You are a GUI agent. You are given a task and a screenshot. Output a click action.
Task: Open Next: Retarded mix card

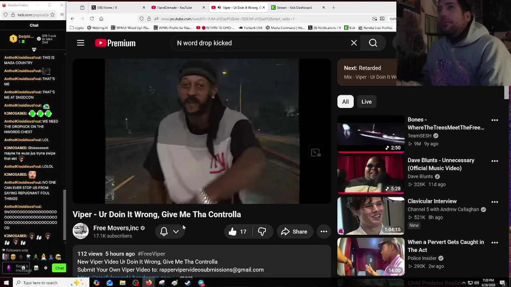pyautogui.click(x=367, y=72)
